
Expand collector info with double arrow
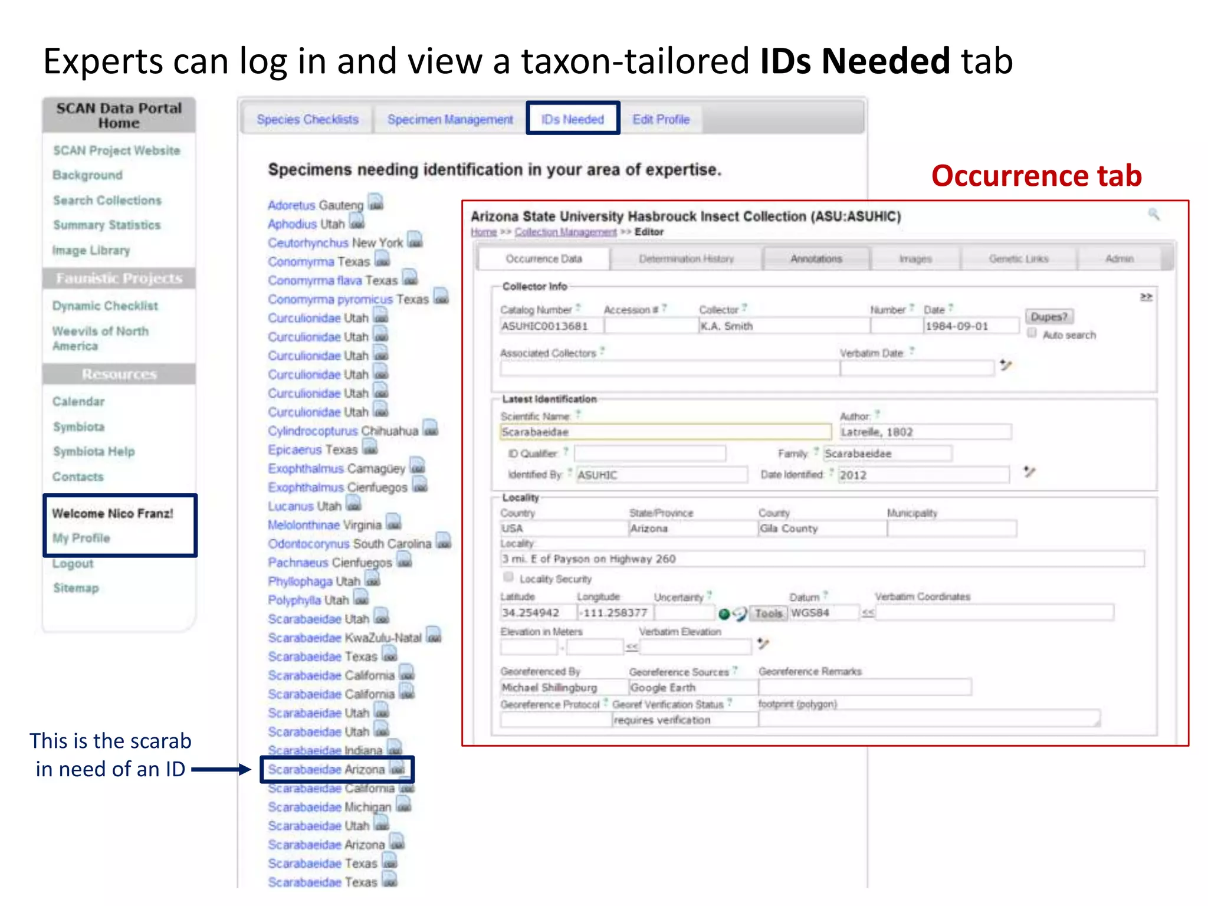pyautogui.click(x=1145, y=297)
